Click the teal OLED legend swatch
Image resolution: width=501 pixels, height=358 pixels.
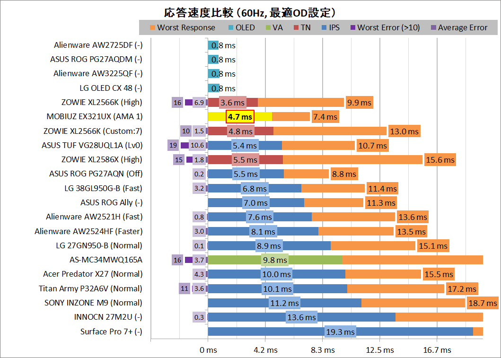tap(231, 28)
